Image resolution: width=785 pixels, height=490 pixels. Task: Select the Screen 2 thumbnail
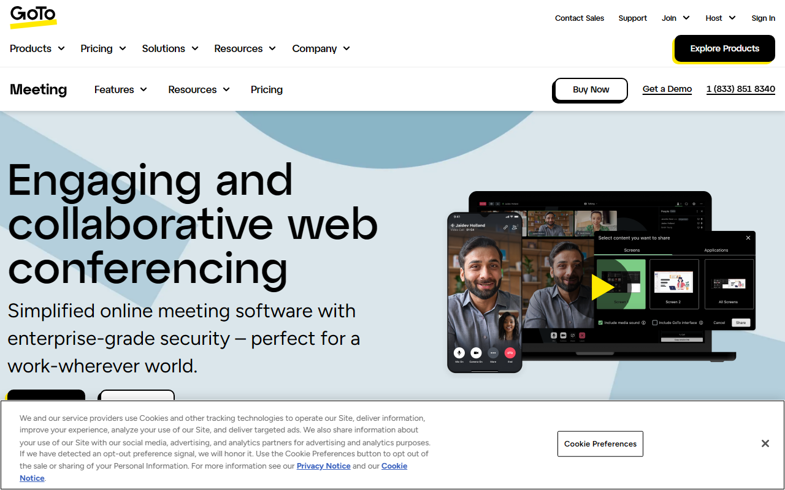pos(674,284)
